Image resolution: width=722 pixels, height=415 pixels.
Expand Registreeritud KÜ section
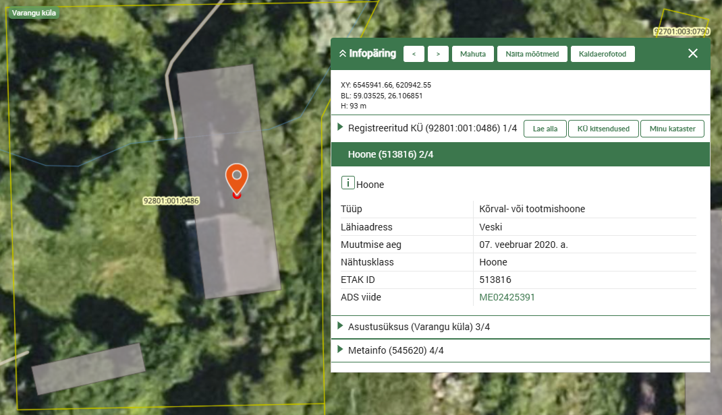[341, 127]
